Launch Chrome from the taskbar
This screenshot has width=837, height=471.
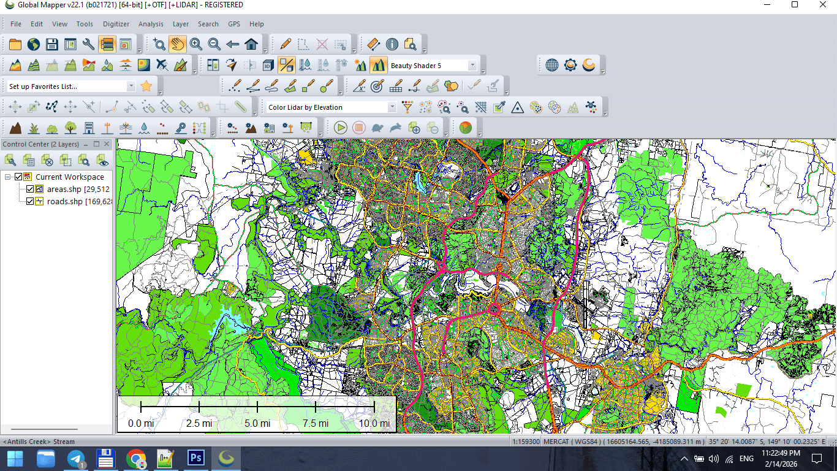coord(136,458)
